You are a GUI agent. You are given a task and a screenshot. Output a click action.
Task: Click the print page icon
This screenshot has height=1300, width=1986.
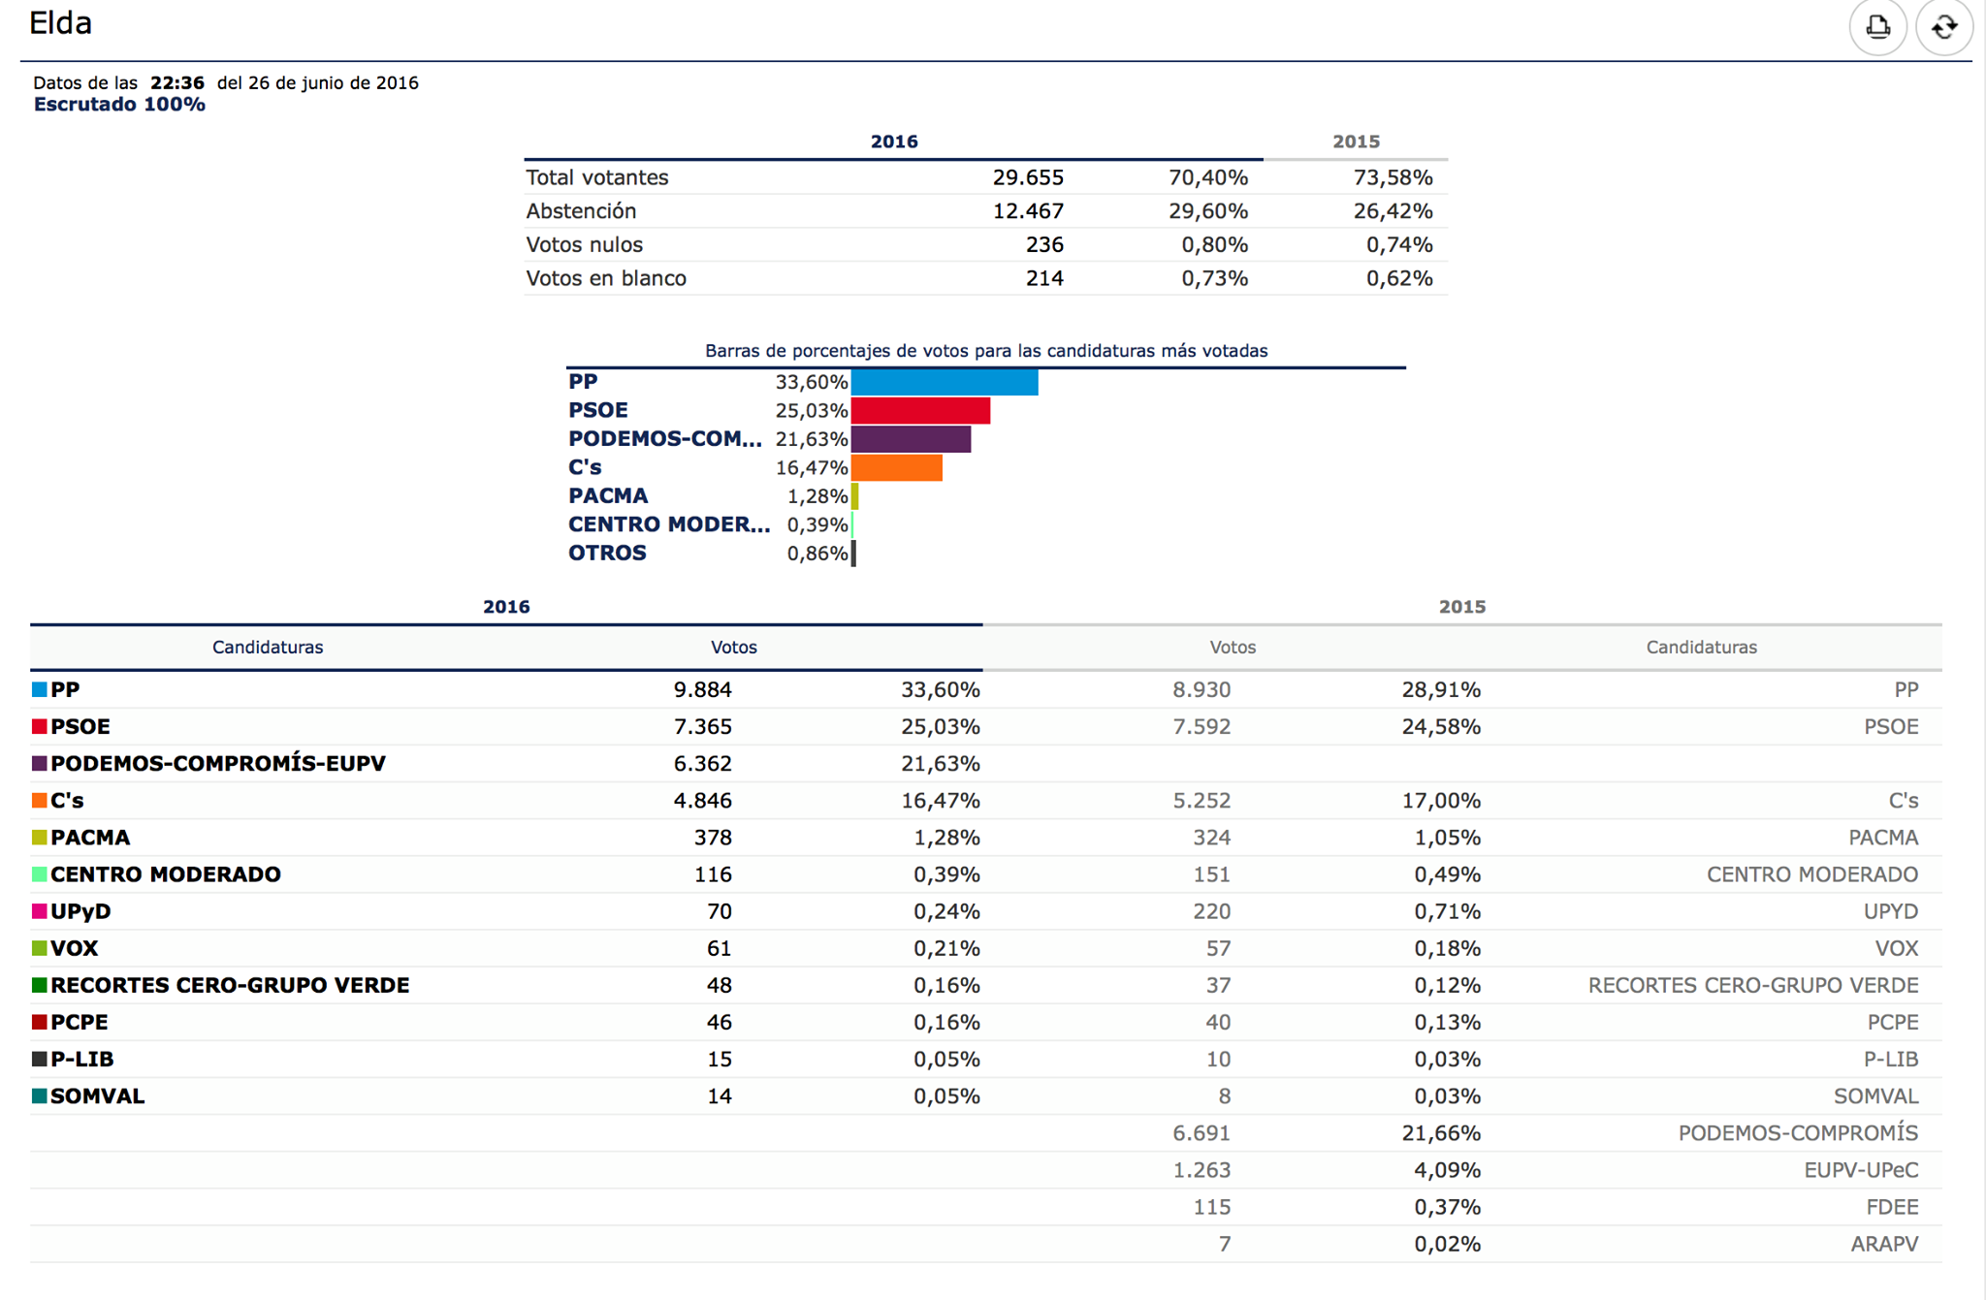pyautogui.click(x=1877, y=27)
